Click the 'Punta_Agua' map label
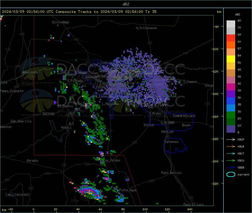 pyautogui.click(x=128, y=190)
